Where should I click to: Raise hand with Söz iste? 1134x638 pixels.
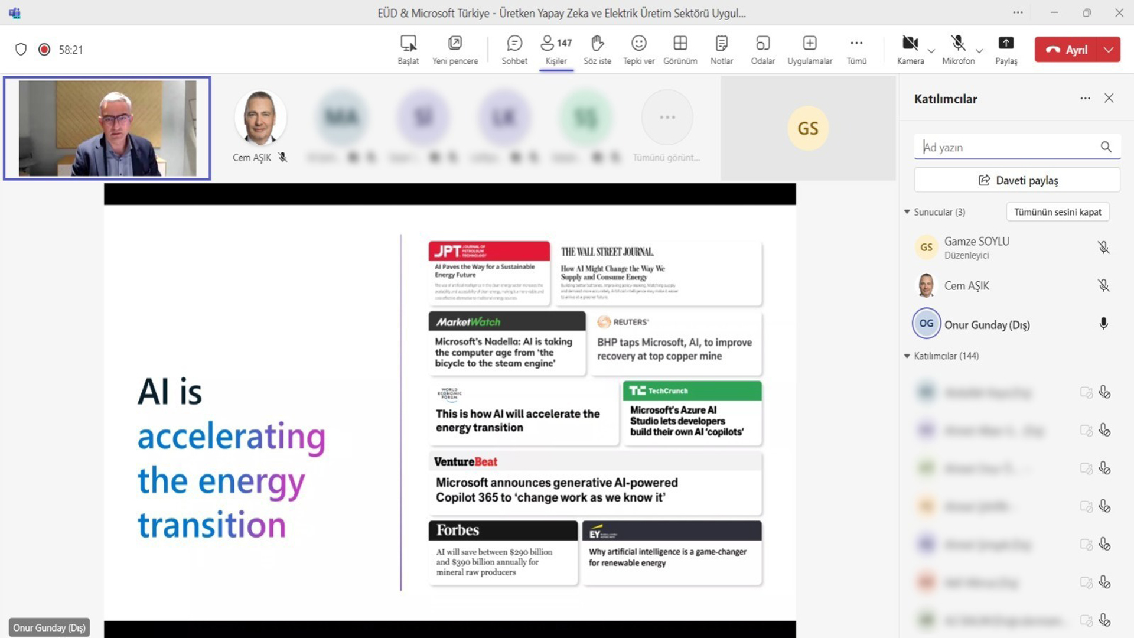pyautogui.click(x=597, y=50)
